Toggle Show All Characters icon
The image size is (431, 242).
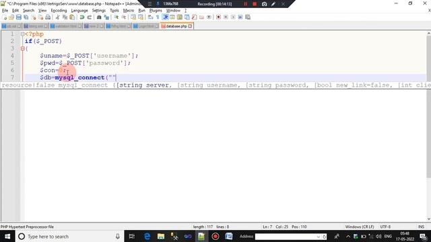tap(158, 17)
